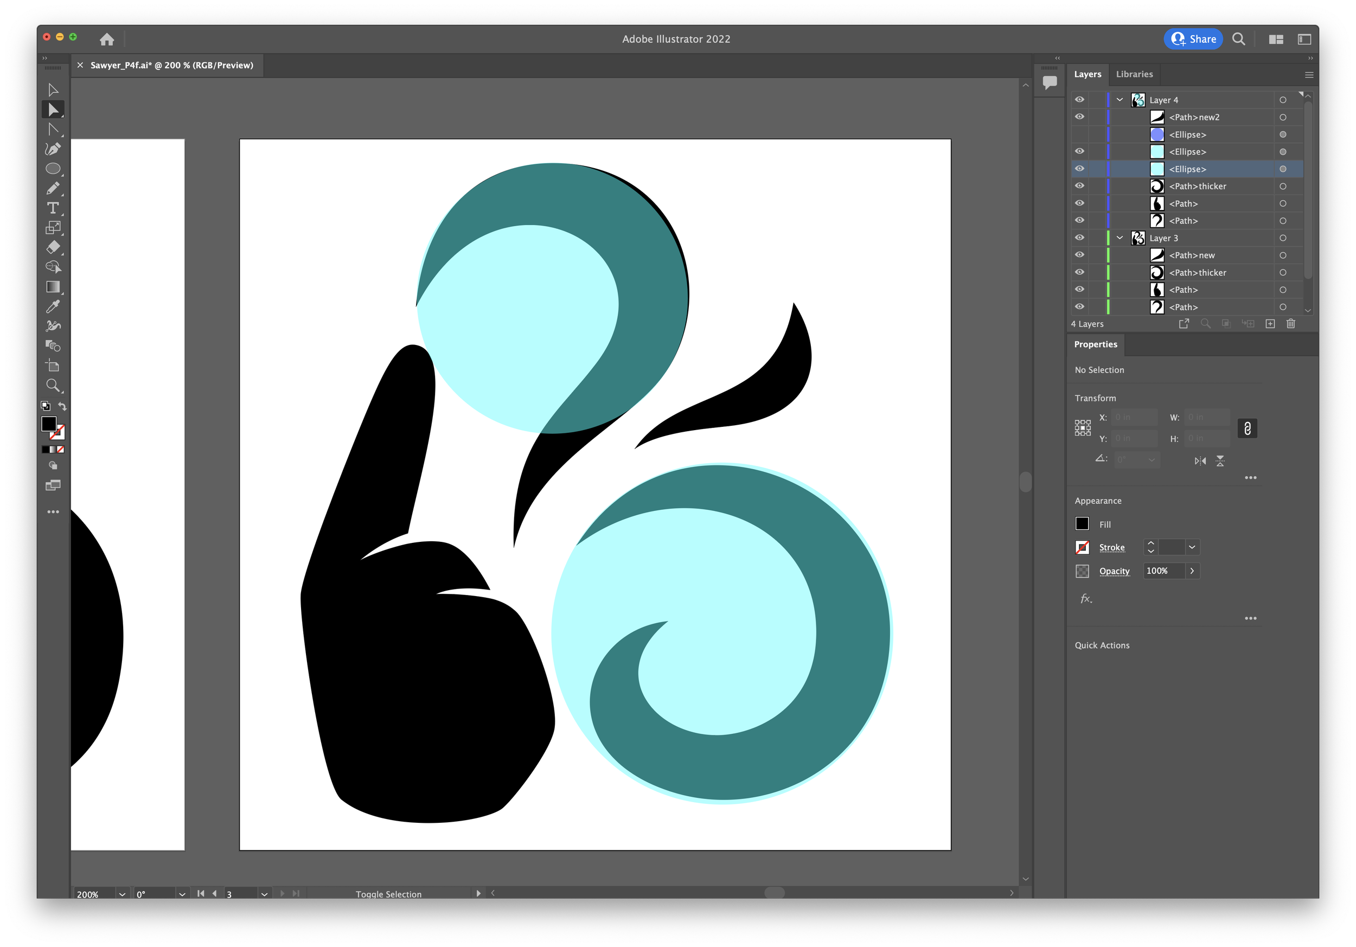The width and height of the screenshot is (1356, 947).
Task: Select the Eyedropper tool
Action: coord(53,306)
